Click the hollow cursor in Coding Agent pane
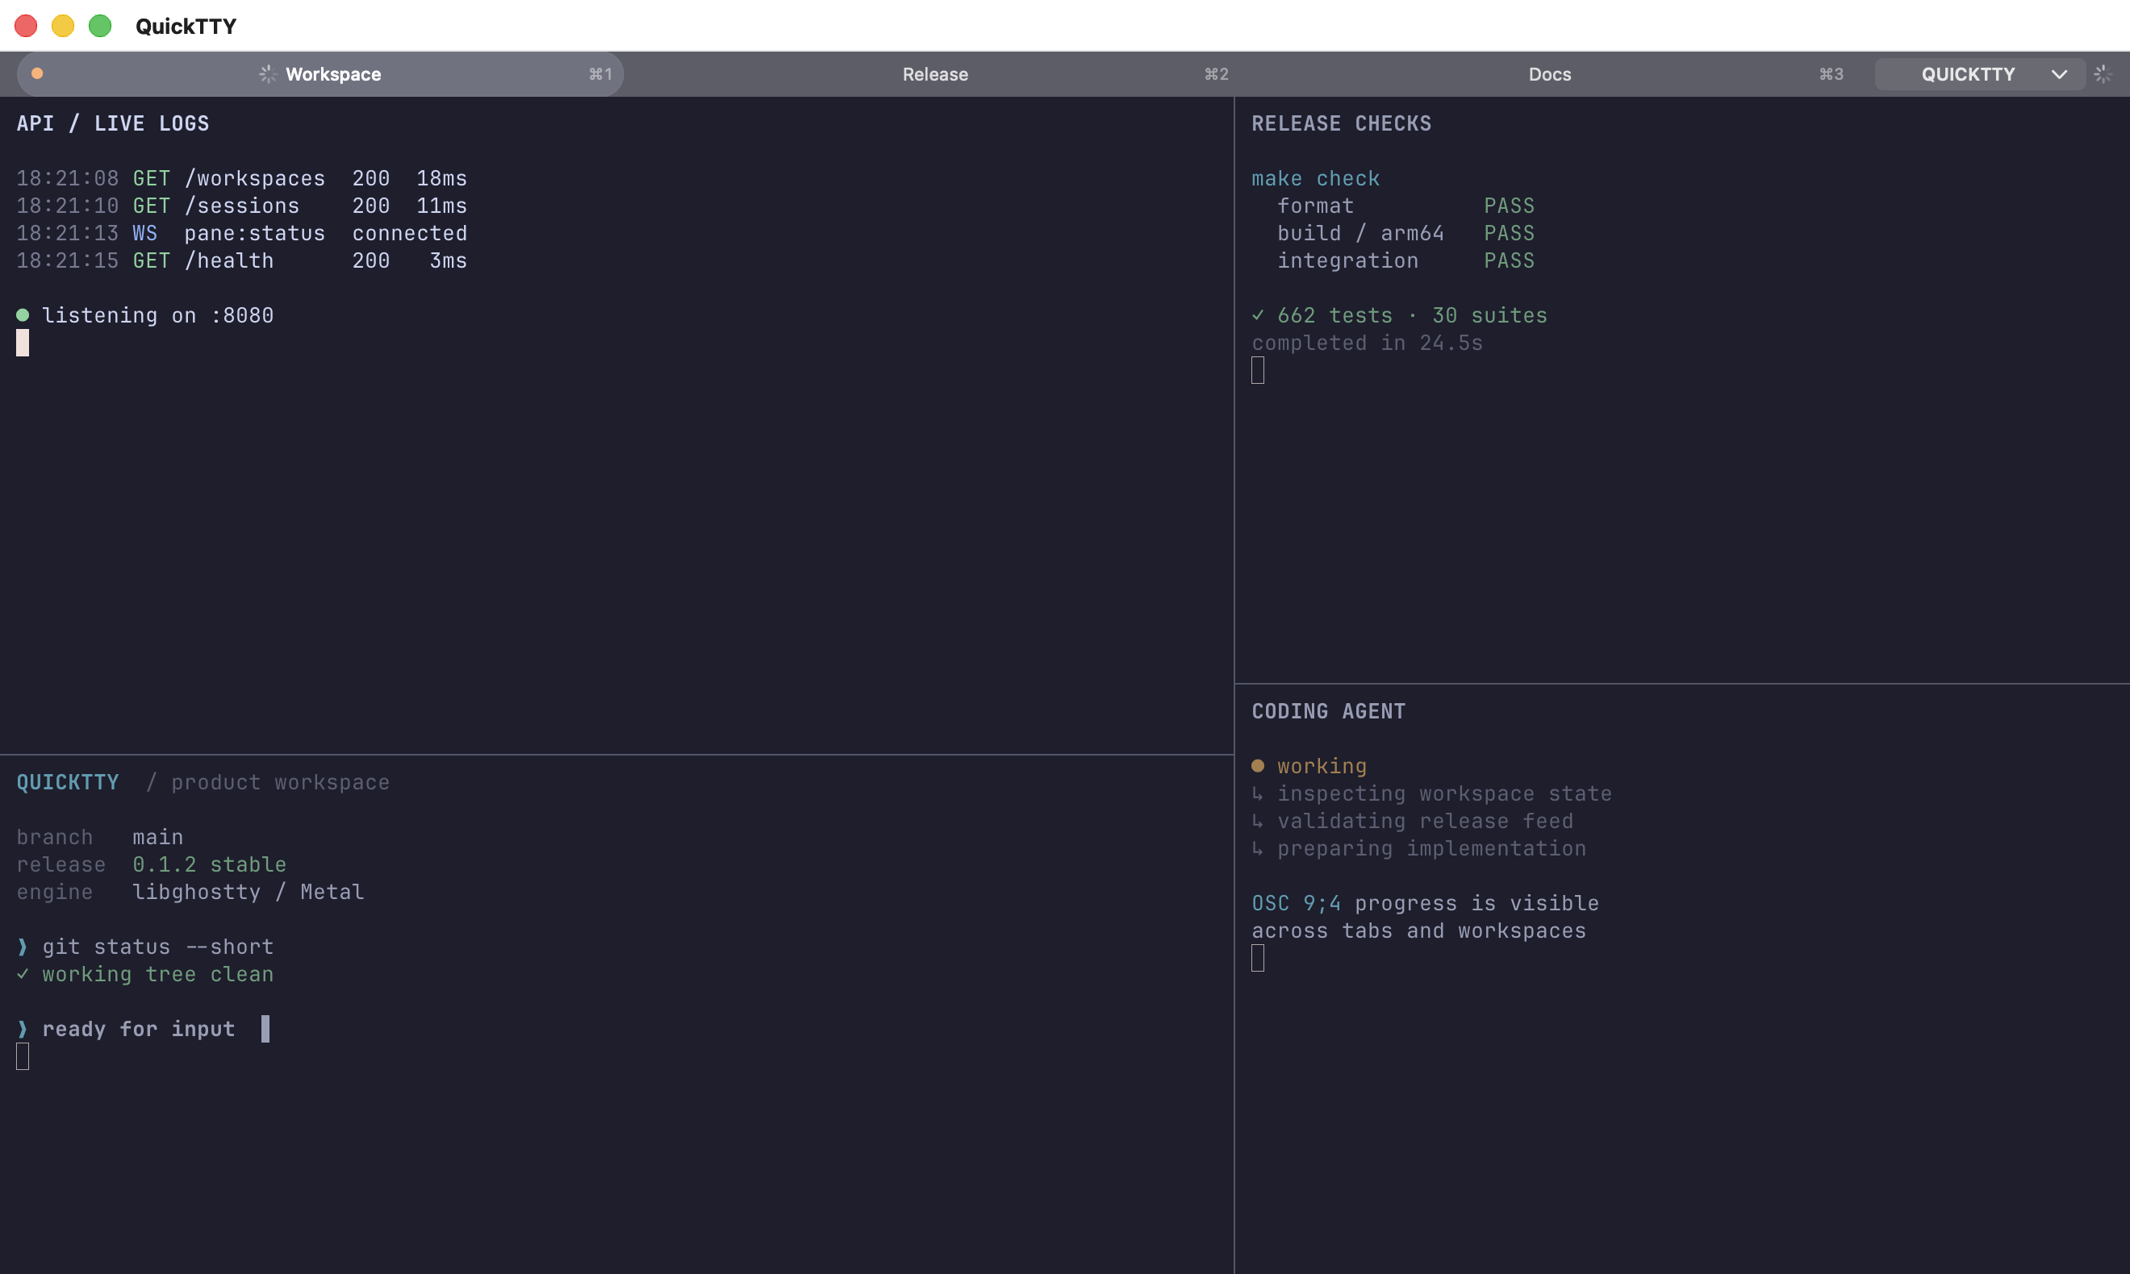This screenshot has width=2130, height=1274. click(x=1257, y=958)
